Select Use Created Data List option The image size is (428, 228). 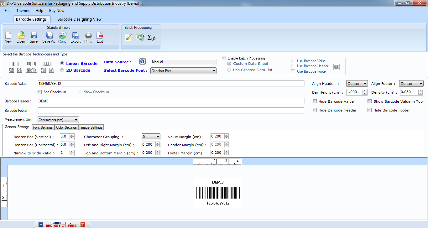pos(229,70)
